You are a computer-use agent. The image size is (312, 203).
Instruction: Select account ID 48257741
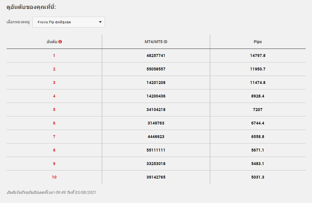point(156,55)
